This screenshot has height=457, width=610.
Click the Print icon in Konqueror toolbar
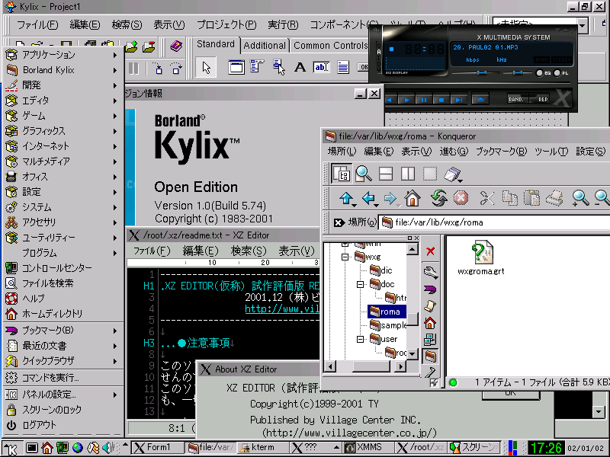554,199
